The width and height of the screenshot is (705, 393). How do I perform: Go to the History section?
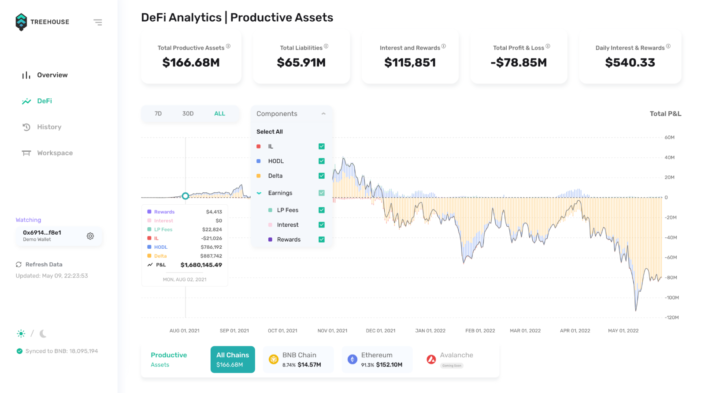[x=49, y=127]
